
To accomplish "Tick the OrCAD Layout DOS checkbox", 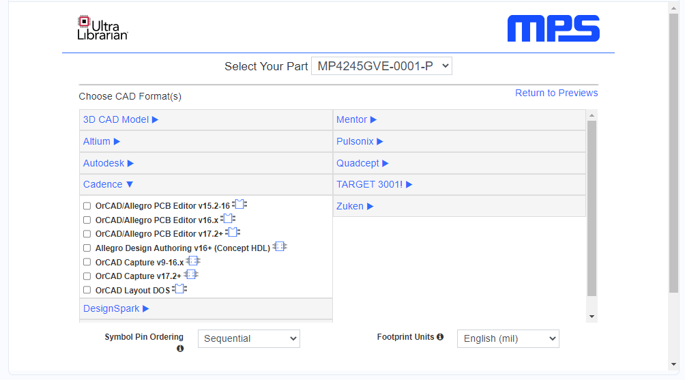I will pos(87,290).
